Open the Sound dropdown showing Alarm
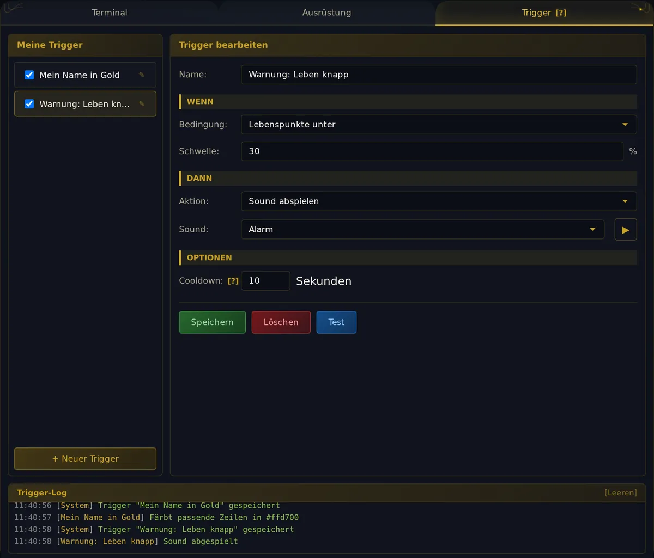654x558 pixels. click(x=422, y=230)
